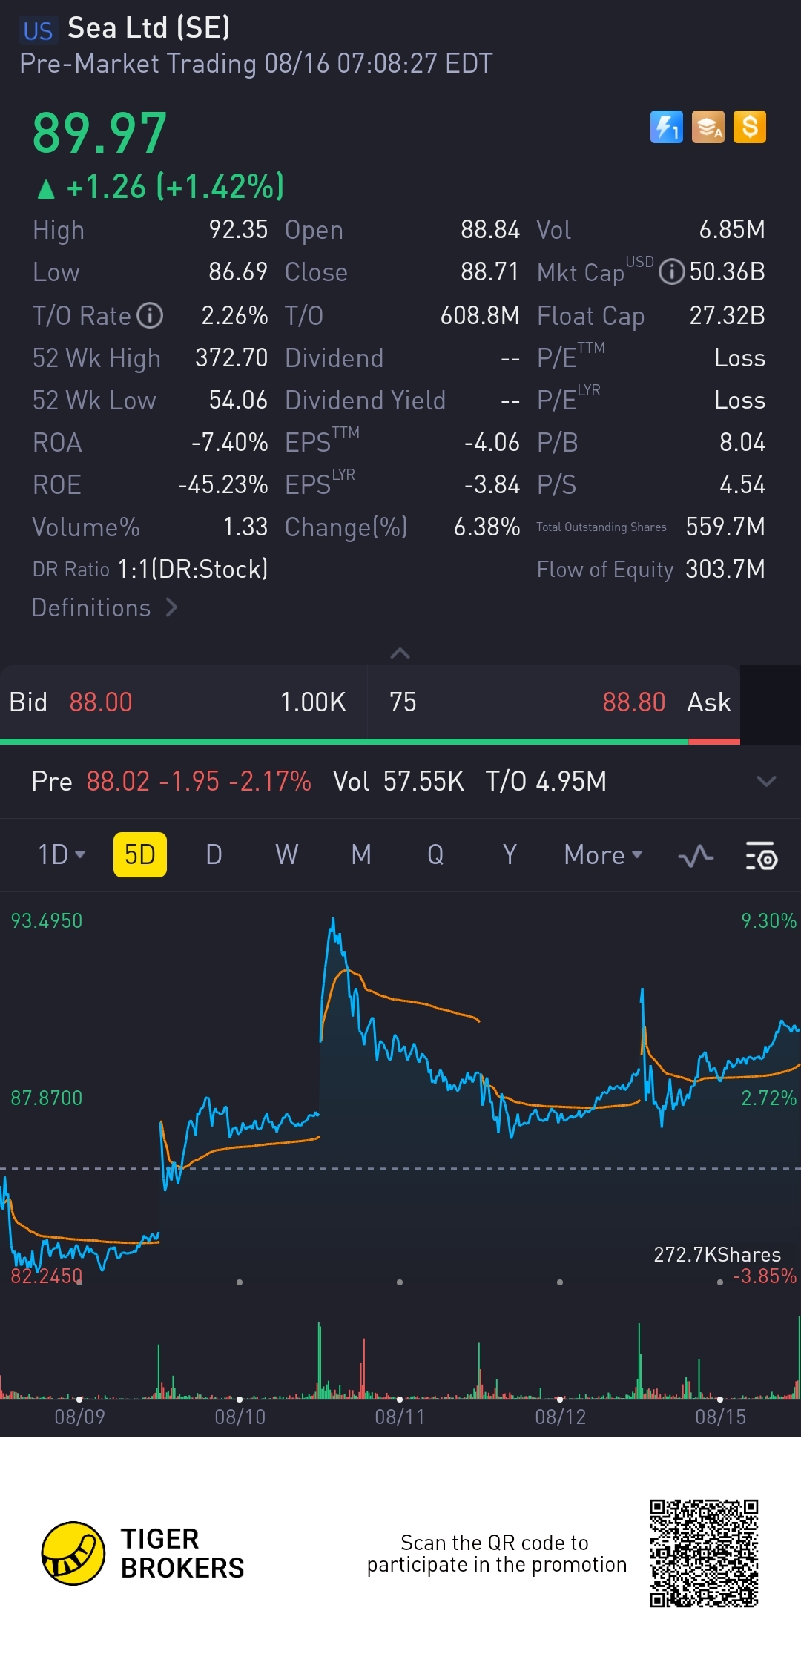Tap the Flow of Equity value 303.7M
This screenshot has width=801, height=1671.
(725, 569)
